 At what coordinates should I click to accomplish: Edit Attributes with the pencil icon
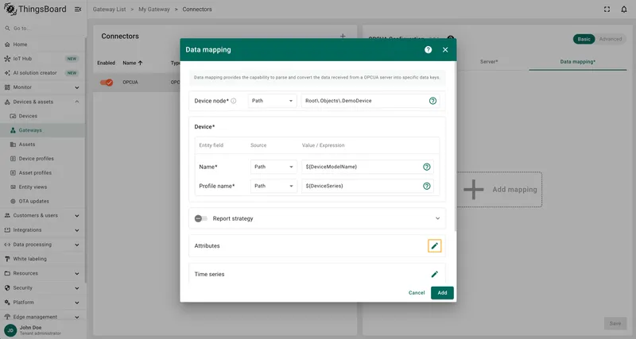[434, 246]
